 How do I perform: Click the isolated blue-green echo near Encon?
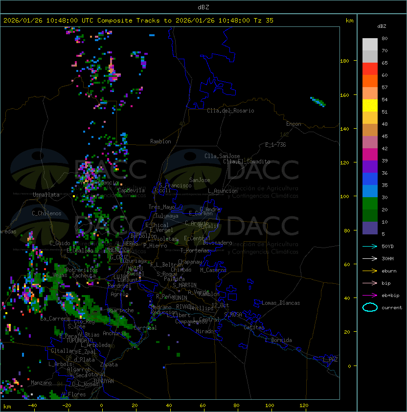[318, 102]
